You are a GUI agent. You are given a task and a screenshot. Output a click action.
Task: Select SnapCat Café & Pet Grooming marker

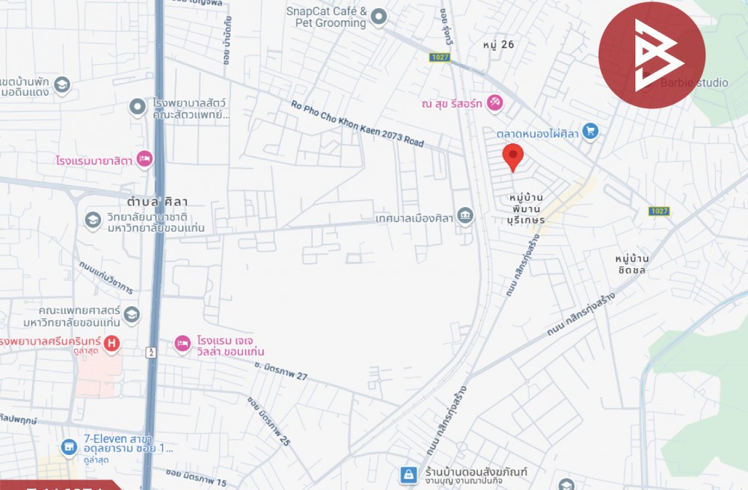coord(378,17)
